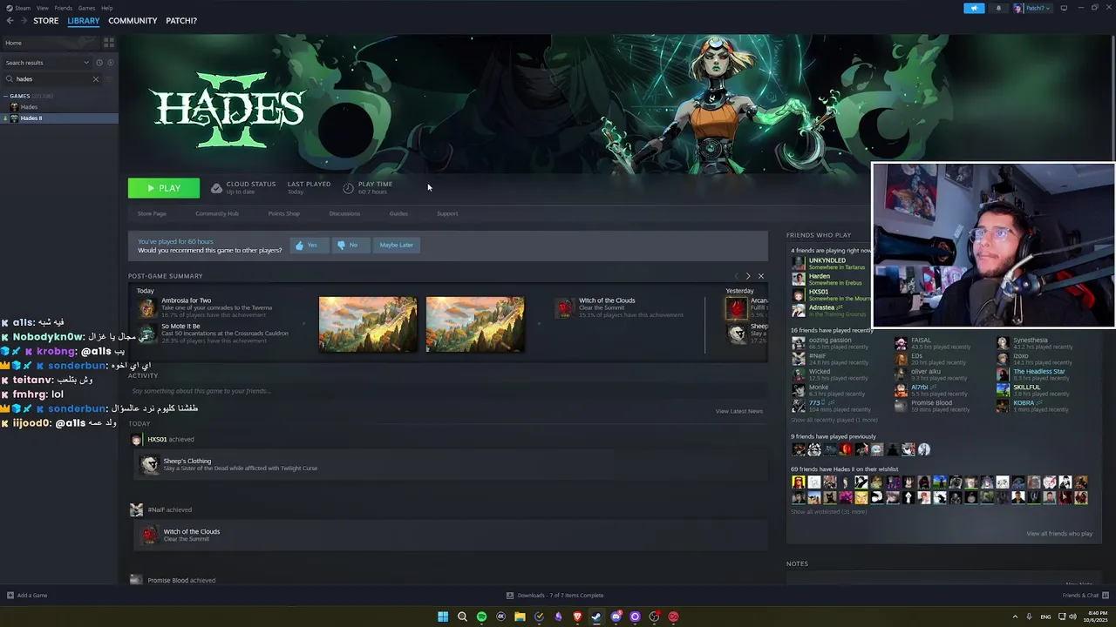Switch to the STORE tab
The image size is (1116, 627).
46,21
